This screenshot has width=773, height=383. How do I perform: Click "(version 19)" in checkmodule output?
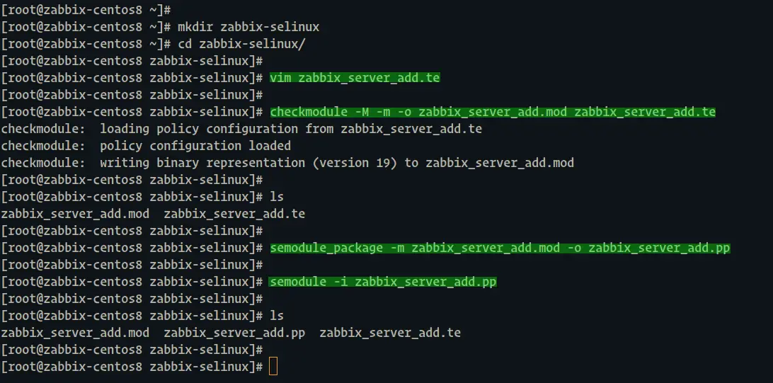coord(355,163)
